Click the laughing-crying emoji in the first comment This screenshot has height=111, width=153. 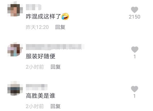[x=65, y=16]
